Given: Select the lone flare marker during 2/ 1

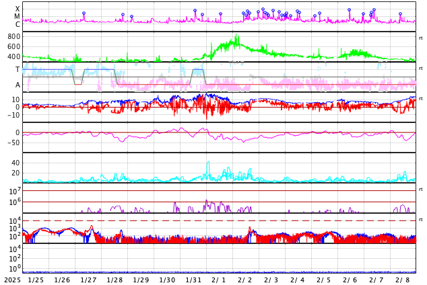Looking at the screenshot, I should point(221,14).
